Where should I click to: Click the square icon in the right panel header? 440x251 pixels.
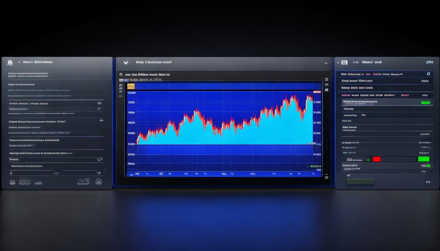(344, 62)
